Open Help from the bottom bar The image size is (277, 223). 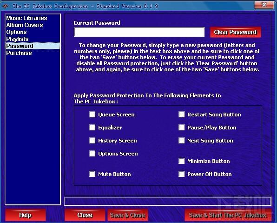click(x=25, y=215)
